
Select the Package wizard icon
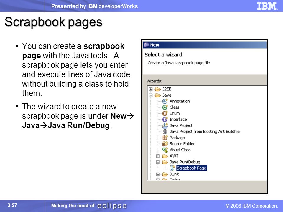coord(165,138)
